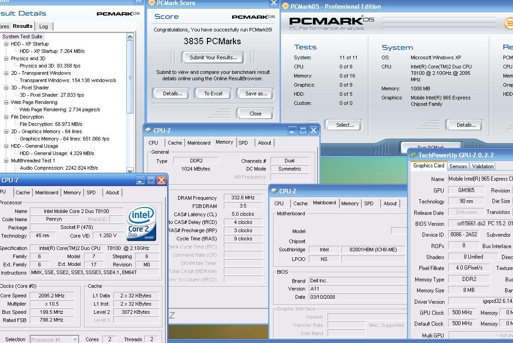Open the Log tab in Result Details
The image size is (513, 343).
point(43,26)
